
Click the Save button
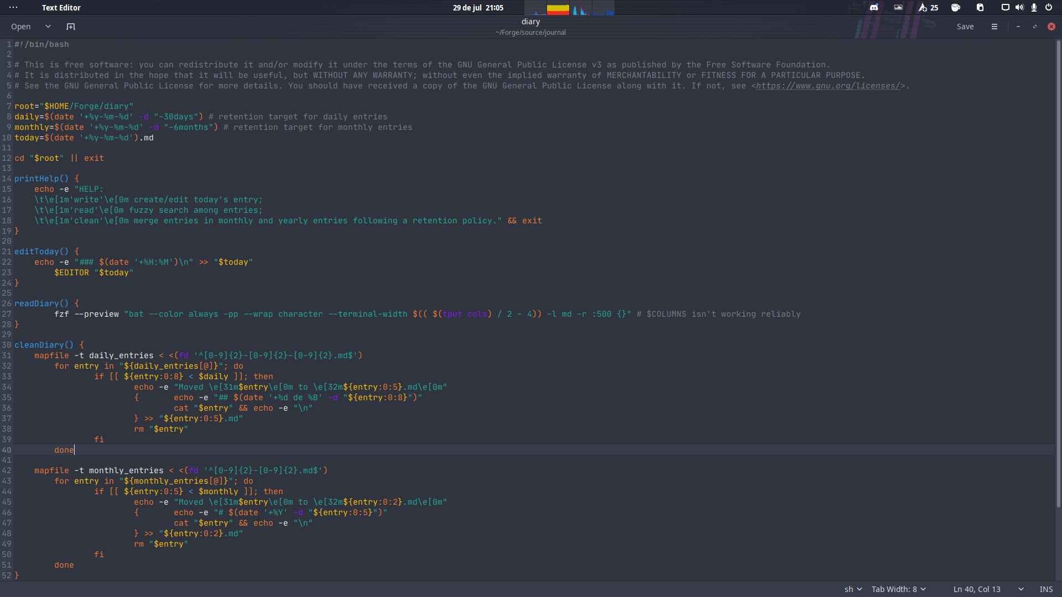[x=965, y=27]
